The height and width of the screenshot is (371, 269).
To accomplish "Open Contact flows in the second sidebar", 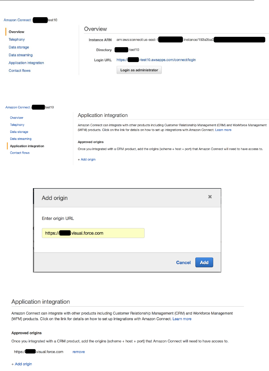I will click(20, 153).
